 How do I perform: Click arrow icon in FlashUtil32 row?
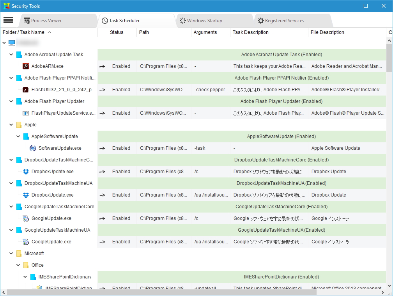(x=102, y=90)
